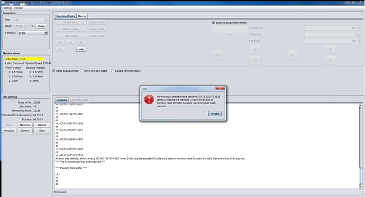The width and height of the screenshot is (365, 197).
Task: Increase the XY Step size stepper
Action: coord(359,27)
